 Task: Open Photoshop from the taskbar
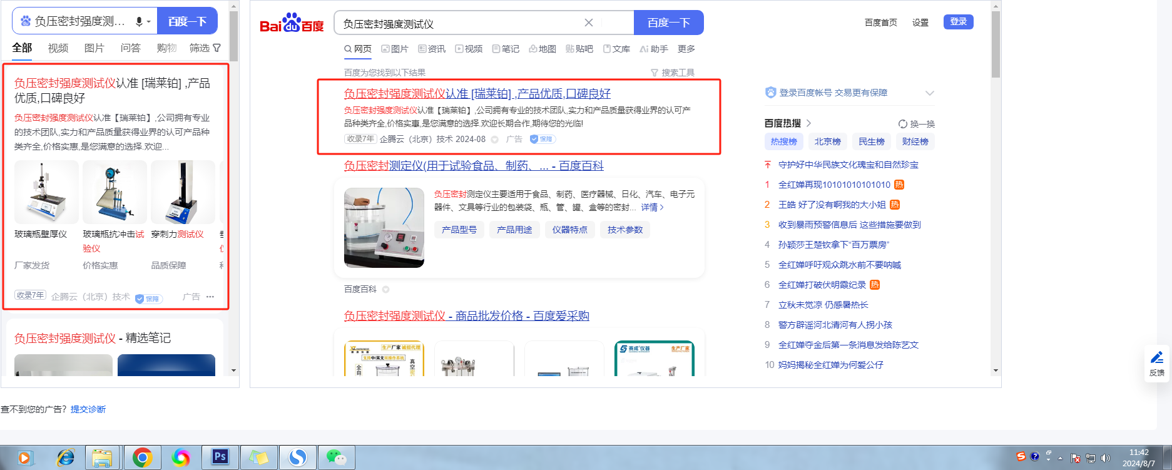click(220, 457)
